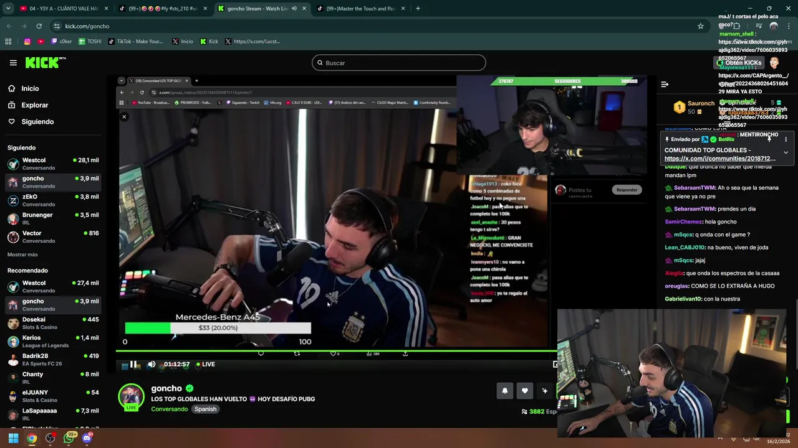Viewport: 798px width, 448px height.
Task: Collapse the chat panel arrow icon
Action: click(665, 84)
